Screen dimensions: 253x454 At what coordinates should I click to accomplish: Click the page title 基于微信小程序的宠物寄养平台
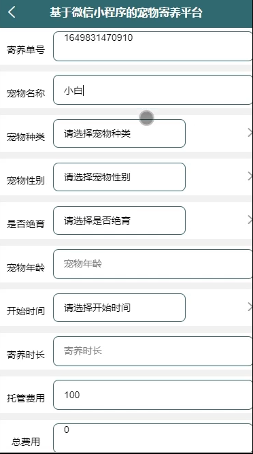[126, 13]
